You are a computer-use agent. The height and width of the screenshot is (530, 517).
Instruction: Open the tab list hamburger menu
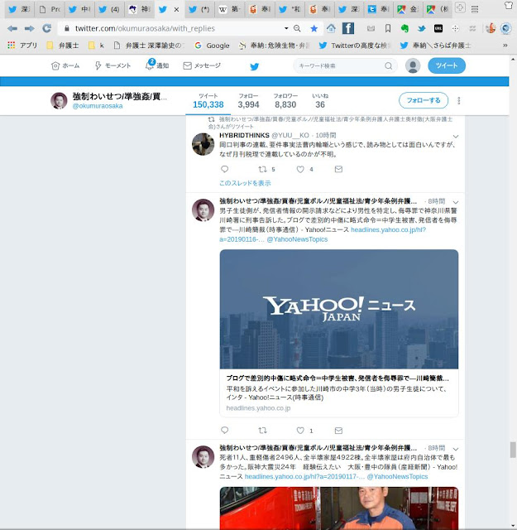click(475, 9)
